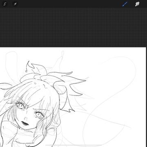Choose the blue Brush tool

[125, 4]
